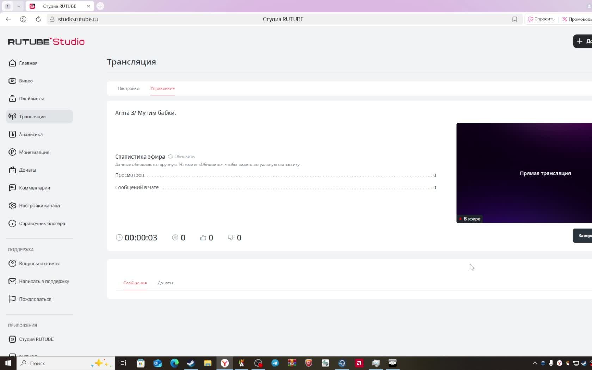
Task: Click the address bar studio.rutube.ru
Action: pyautogui.click(x=78, y=19)
